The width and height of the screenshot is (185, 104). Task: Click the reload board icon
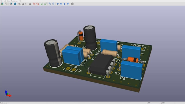pyautogui.click(x=2, y=4)
